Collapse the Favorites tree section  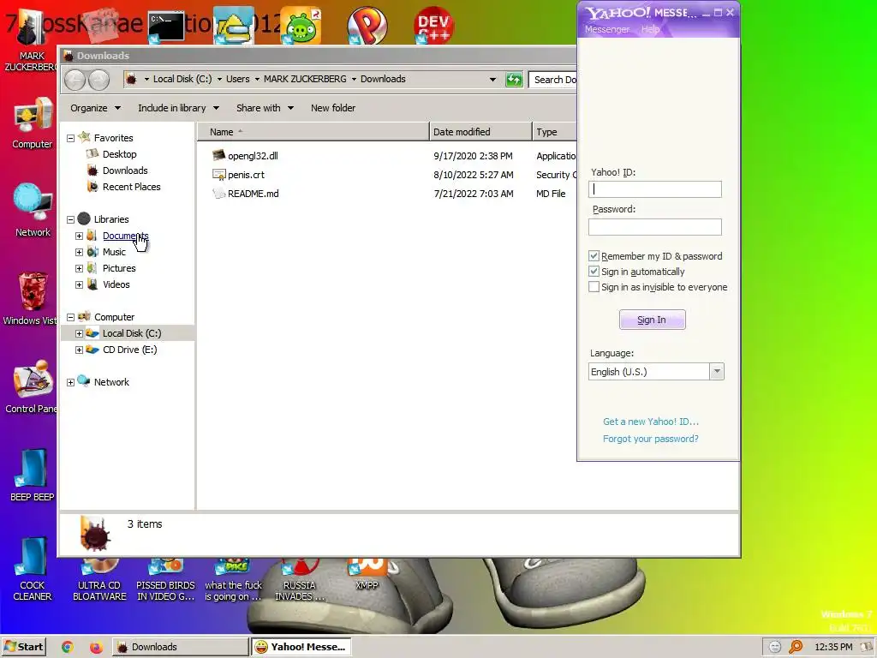pos(70,138)
